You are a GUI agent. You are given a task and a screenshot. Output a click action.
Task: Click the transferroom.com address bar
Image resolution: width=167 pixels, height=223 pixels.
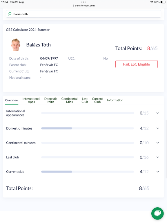point(83,6)
